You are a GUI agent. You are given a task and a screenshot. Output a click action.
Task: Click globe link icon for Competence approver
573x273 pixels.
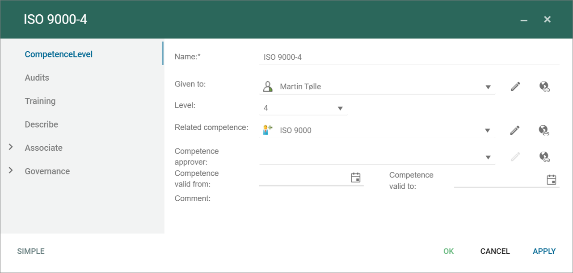544,157
